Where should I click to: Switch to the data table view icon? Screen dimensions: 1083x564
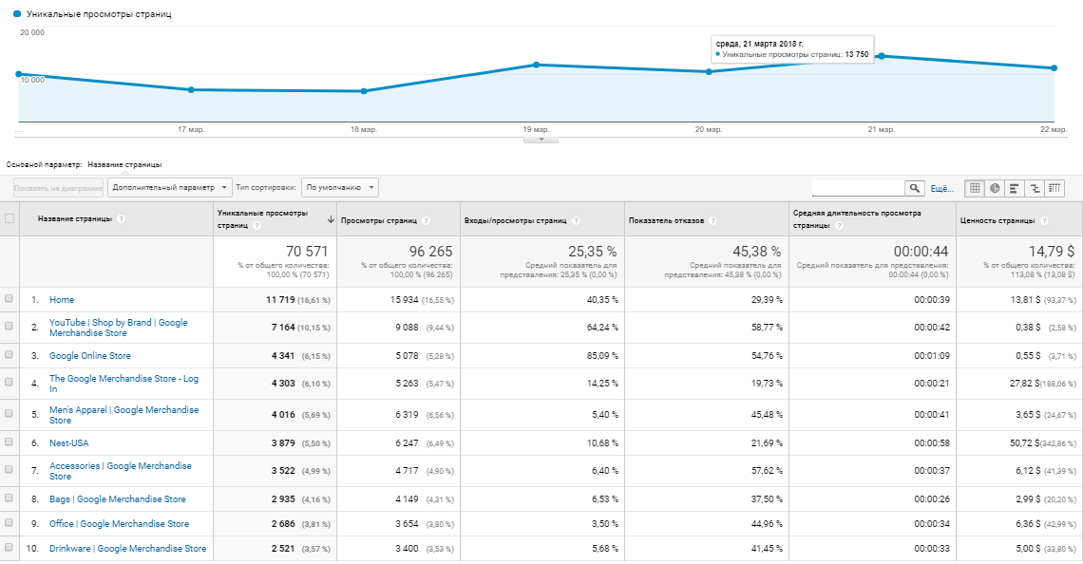974,188
